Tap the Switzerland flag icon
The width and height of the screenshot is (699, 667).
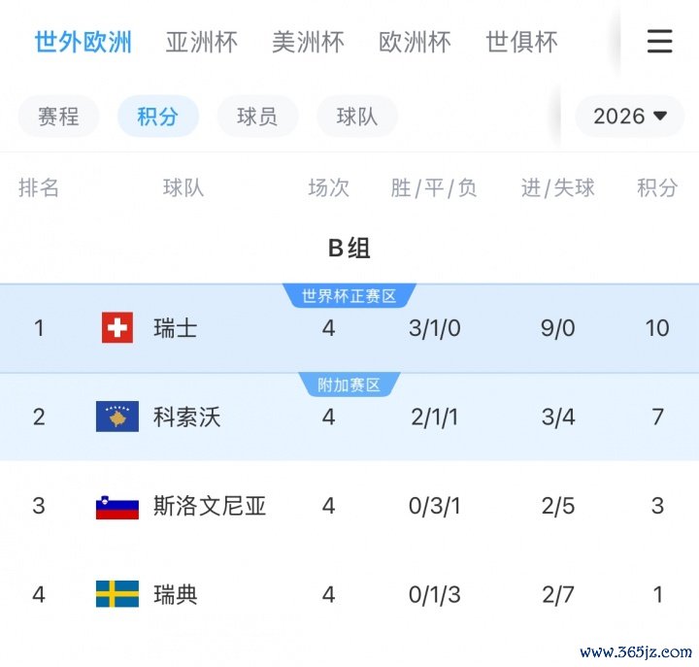point(117,328)
